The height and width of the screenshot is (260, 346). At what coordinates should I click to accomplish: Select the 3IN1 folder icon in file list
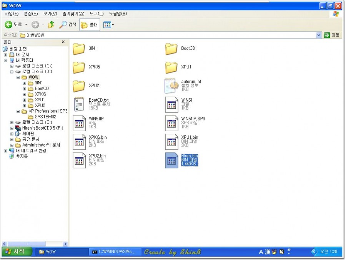coord(79,49)
